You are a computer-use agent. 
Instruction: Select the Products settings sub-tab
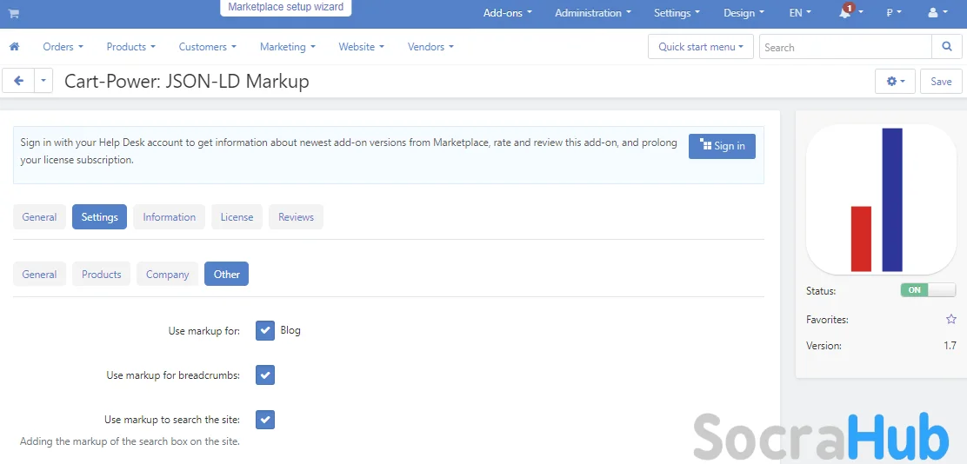tap(102, 275)
